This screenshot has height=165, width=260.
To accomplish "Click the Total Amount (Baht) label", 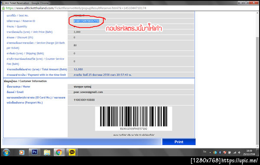I will click(x=37, y=69).
